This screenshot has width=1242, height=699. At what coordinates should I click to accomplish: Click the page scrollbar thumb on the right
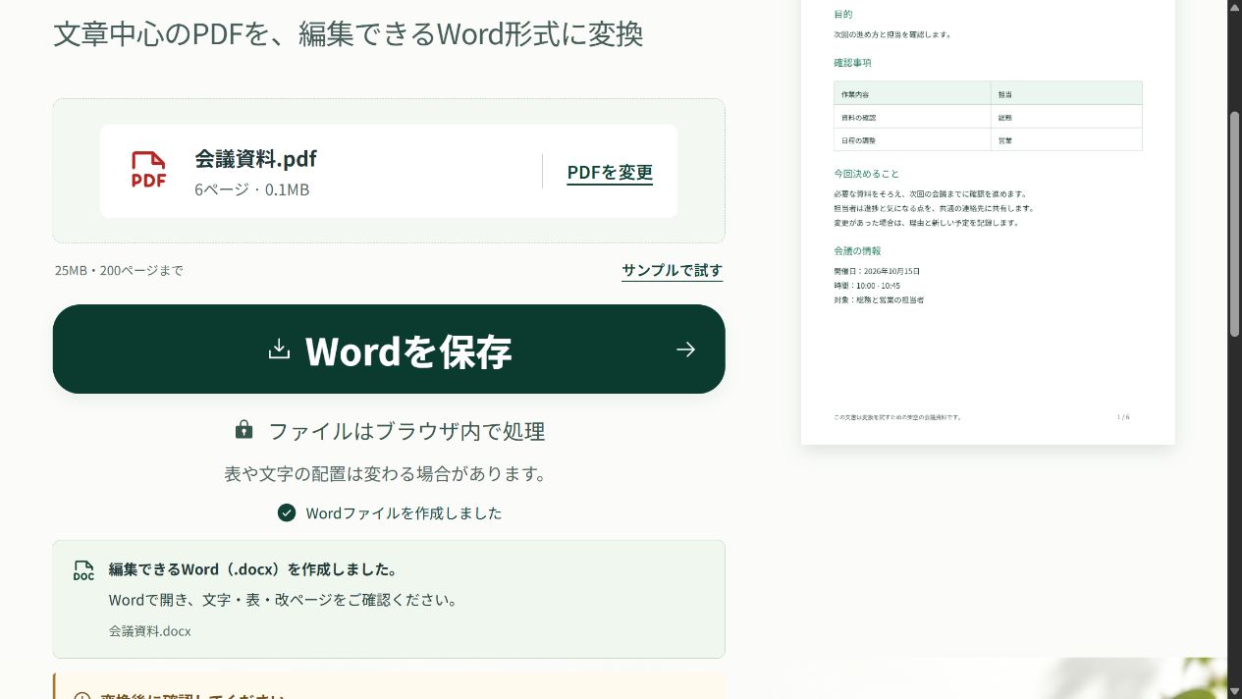pos(1235,223)
